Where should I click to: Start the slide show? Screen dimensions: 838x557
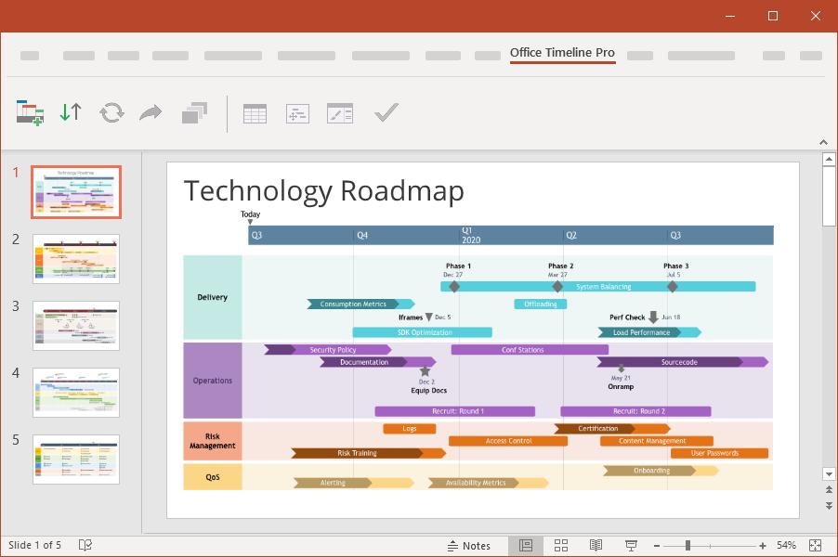tap(632, 545)
